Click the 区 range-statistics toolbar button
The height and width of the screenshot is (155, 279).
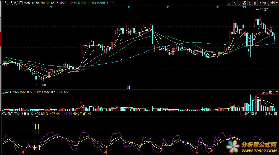pyautogui.click(x=255, y=3)
